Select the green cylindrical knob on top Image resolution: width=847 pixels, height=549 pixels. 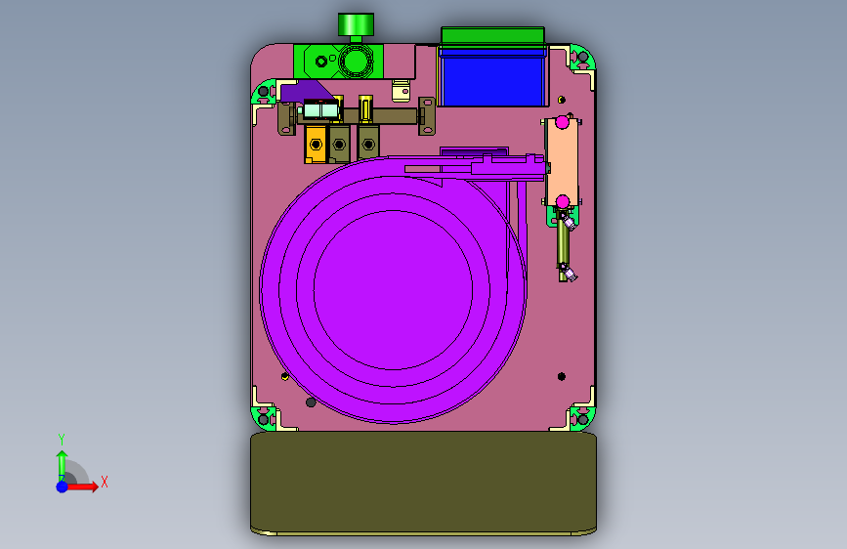click(x=356, y=24)
